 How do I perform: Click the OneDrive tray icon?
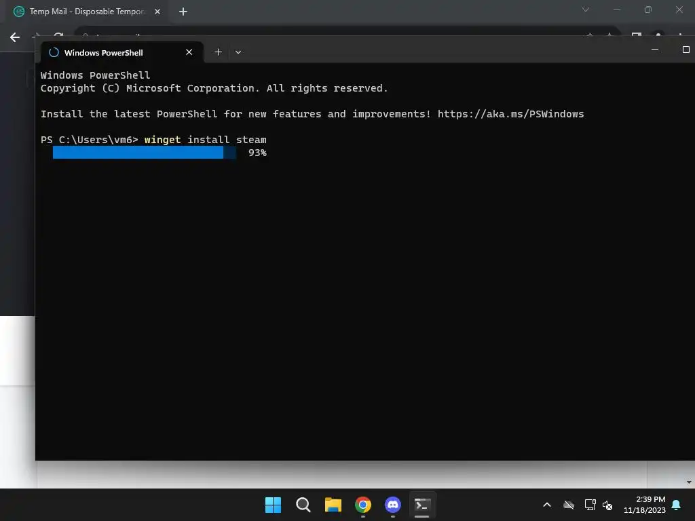click(569, 505)
